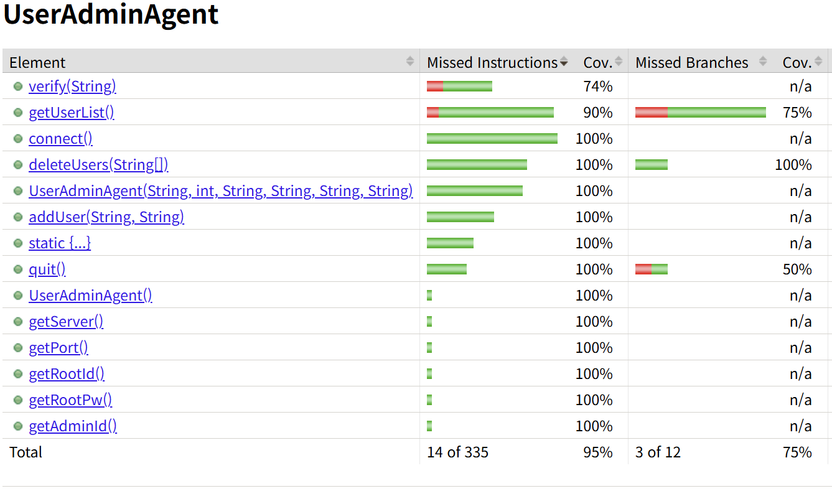
Task: Sort by instructions Cov. column header
Action: 598,62
